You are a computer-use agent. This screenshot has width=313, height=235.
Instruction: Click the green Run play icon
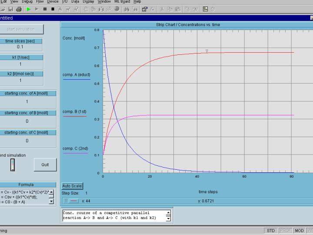click(28, 9)
